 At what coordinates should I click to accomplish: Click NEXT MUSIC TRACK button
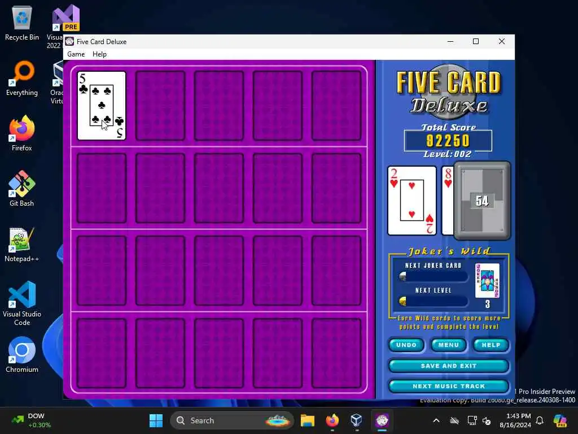coord(449,386)
